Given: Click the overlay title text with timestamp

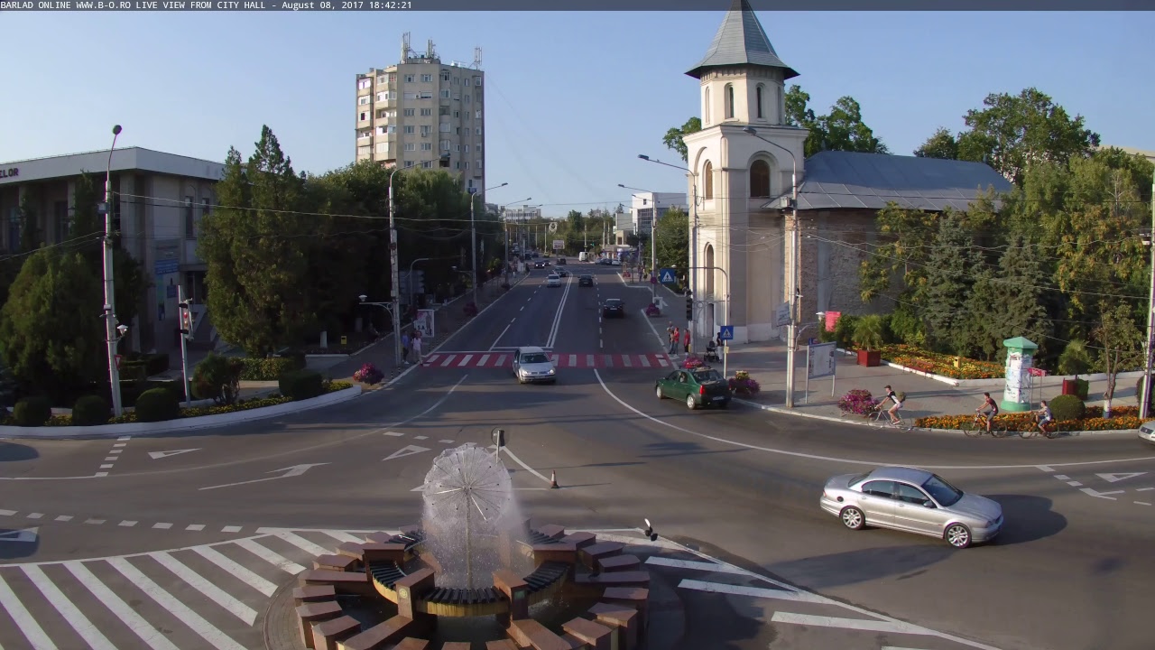Looking at the screenshot, I should click(206, 5).
